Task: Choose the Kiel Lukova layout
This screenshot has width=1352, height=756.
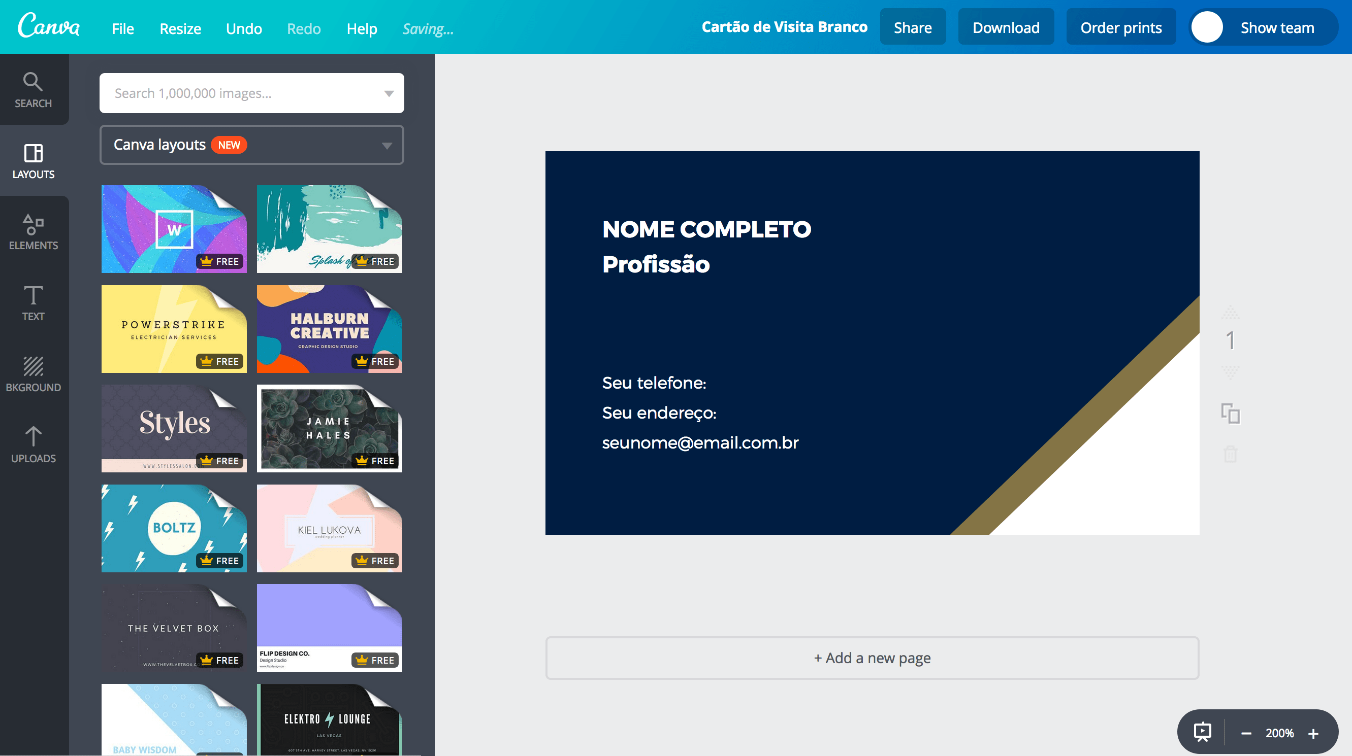Action: tap(329, 528)
